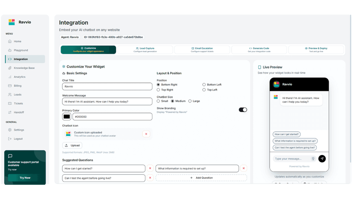Viewport: 353px width, 198px height.
Task: Switch to the Lead Capture tab
Action: click(x=145, y=50)
